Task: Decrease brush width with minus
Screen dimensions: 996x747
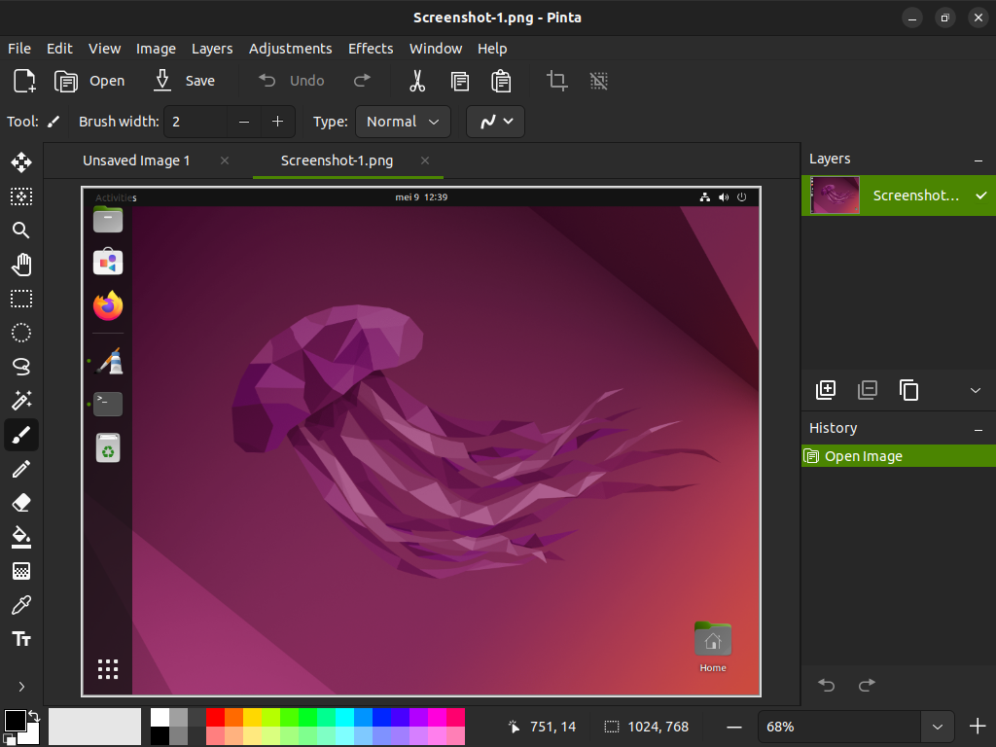Action: click(x=244, y=122)
